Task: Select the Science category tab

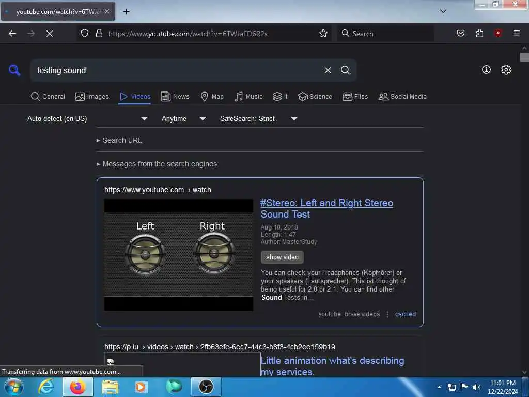Action: pyautogui.click(x=315, y=97)
